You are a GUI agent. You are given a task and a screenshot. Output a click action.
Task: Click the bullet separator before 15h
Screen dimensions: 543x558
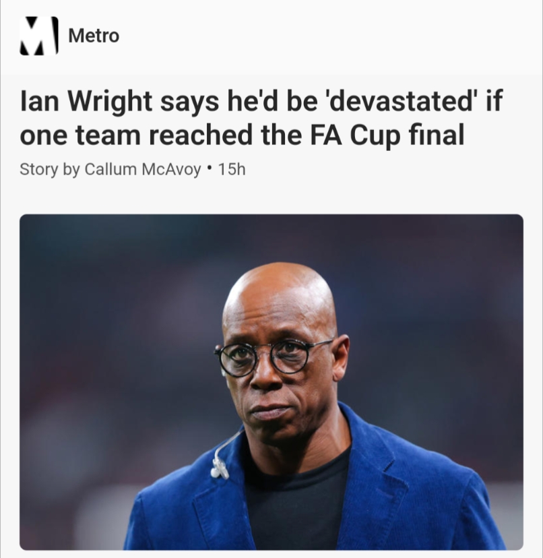[210, 166]
